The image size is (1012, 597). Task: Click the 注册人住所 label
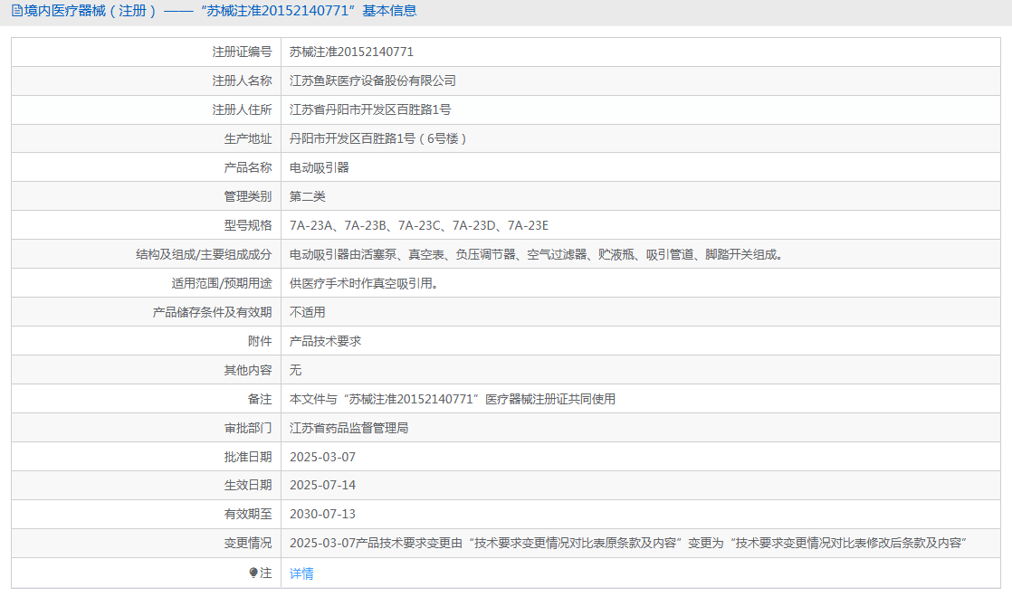tap(242, 109)
